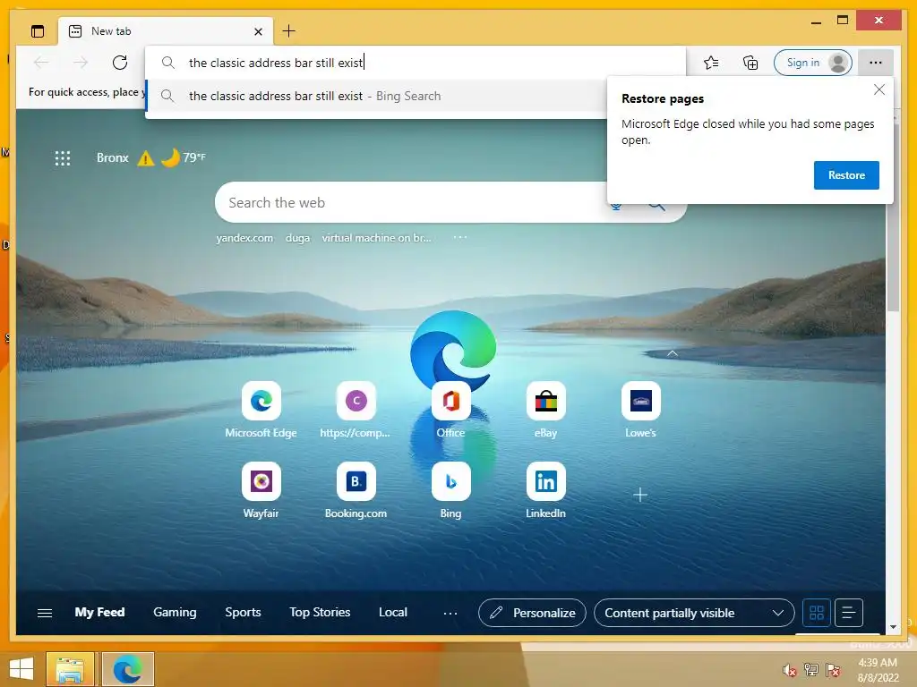
Task: Switch to the Local tab
Action: click(x=393, y=612)
